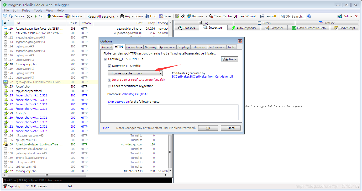Toggle Capturing in status bar
The image size is (362, 191).
12,186
